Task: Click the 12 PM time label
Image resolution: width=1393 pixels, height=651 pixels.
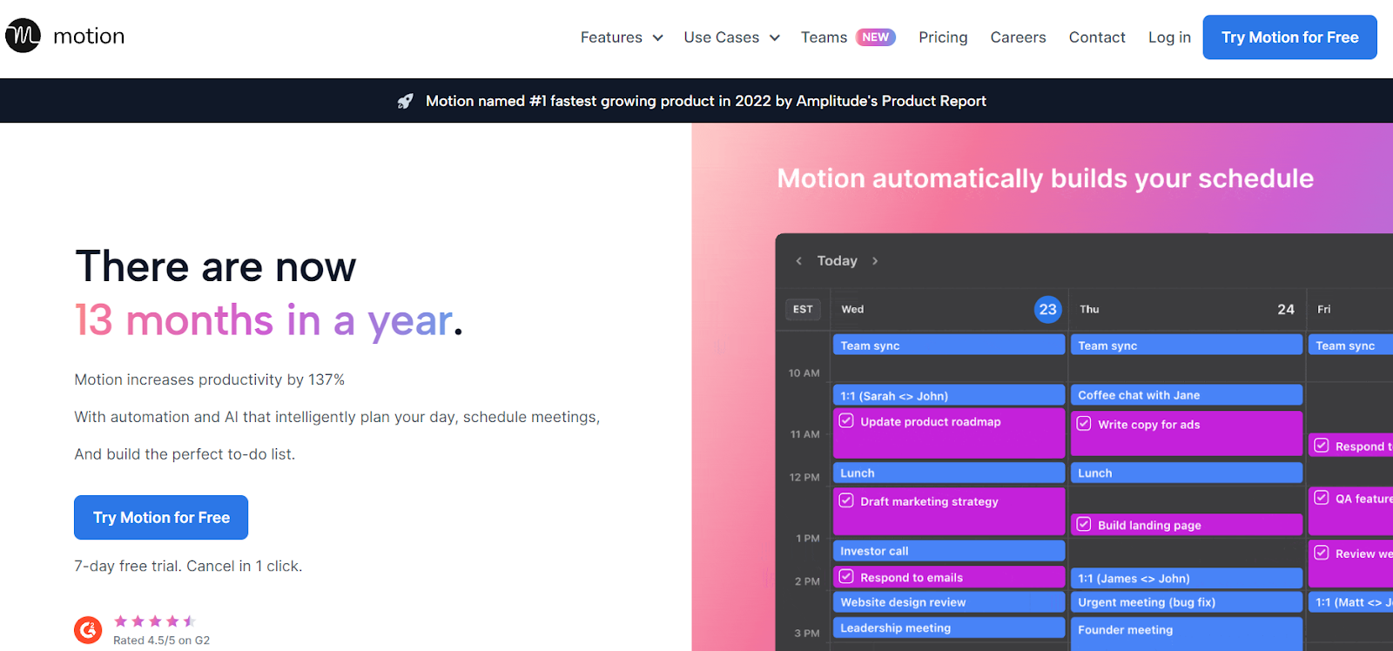Action: click(804, 477)
